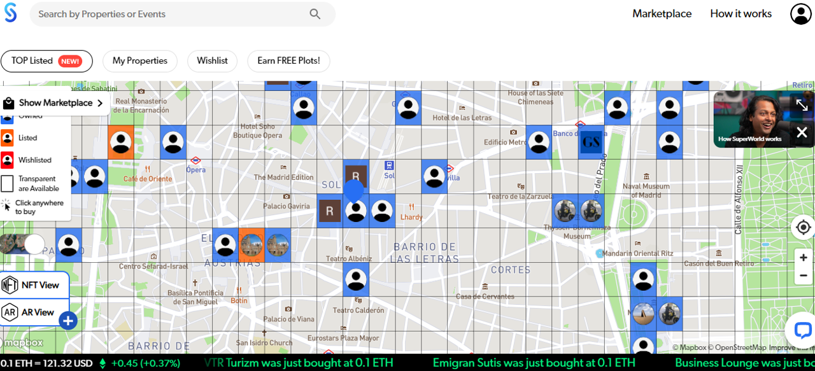This screenshot has width=815, height=371.
Task: Toggle the satellite map view switch
Action: (24, 244)
